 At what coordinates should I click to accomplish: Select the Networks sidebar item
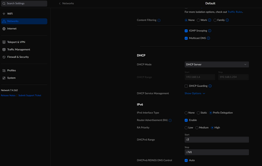pos(24,21)
